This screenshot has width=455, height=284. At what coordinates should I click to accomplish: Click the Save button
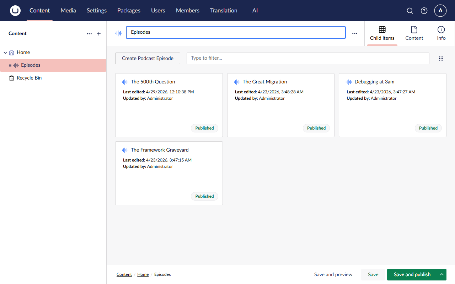coord(373,274)
